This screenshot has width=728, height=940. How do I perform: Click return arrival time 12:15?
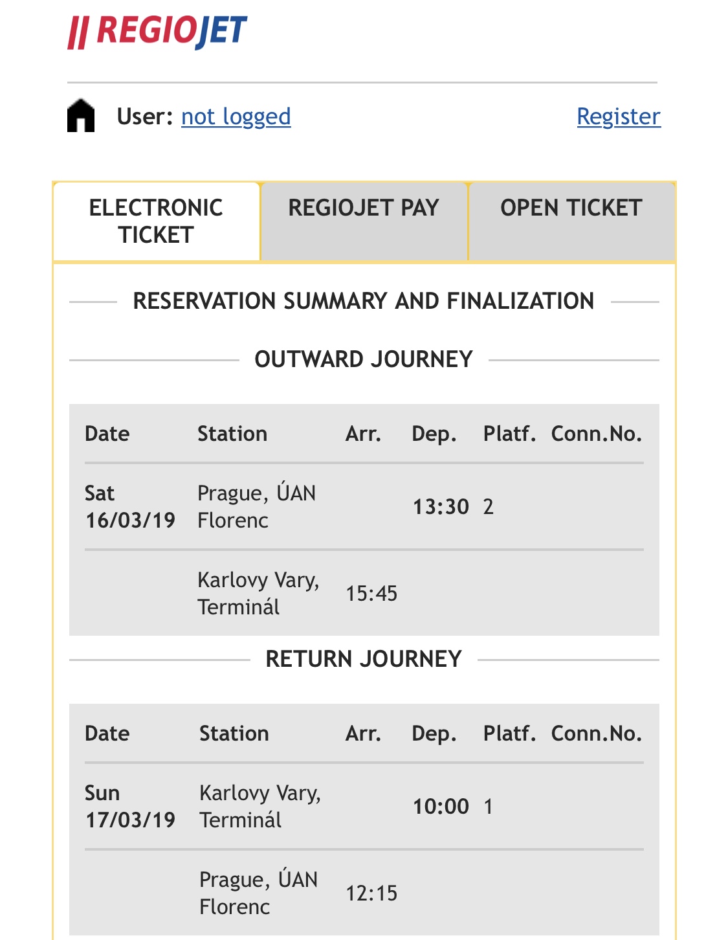coord(371,893)
